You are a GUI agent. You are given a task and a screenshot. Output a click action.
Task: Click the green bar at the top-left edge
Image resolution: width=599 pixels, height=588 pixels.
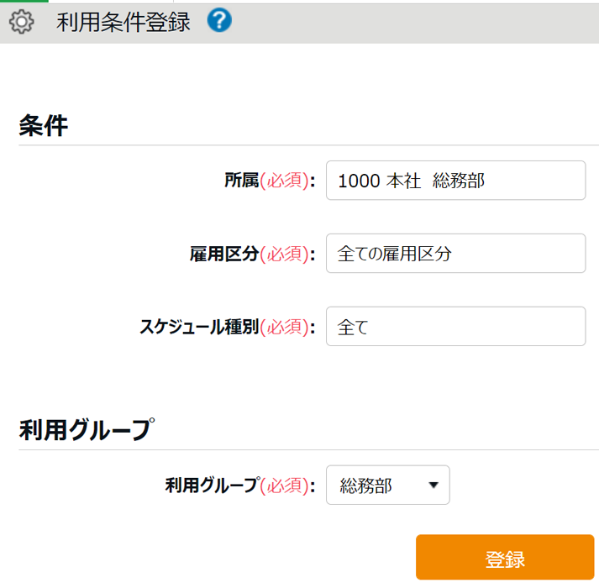pyautogui.click(x=24, y=2)
